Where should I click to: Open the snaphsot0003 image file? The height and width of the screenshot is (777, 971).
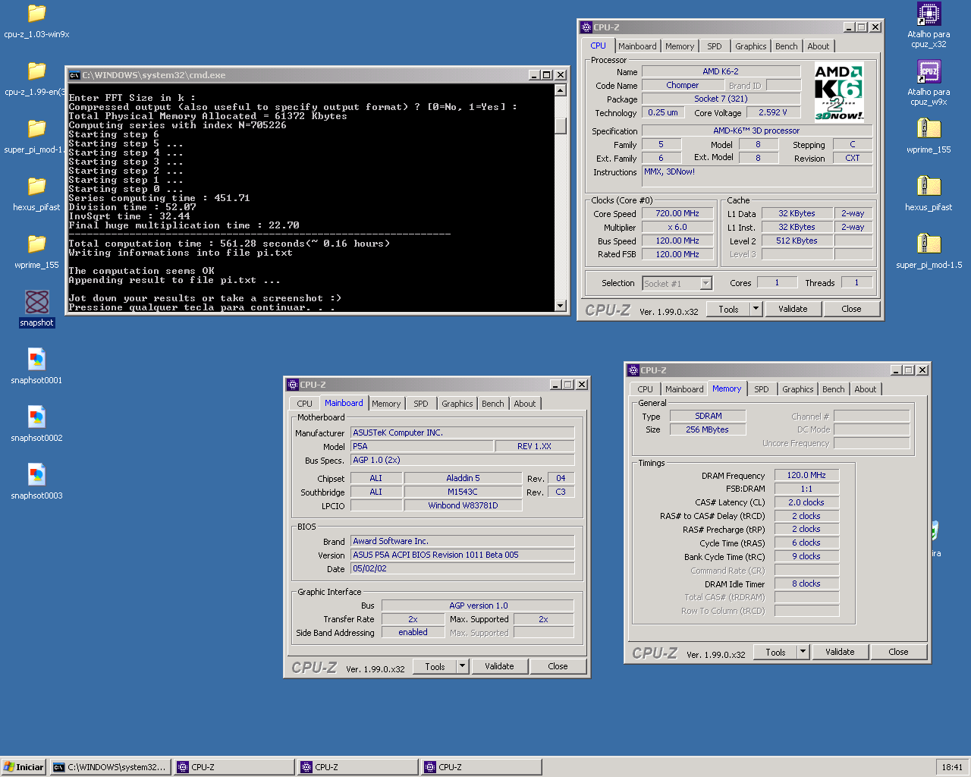[x=36, y=476]
